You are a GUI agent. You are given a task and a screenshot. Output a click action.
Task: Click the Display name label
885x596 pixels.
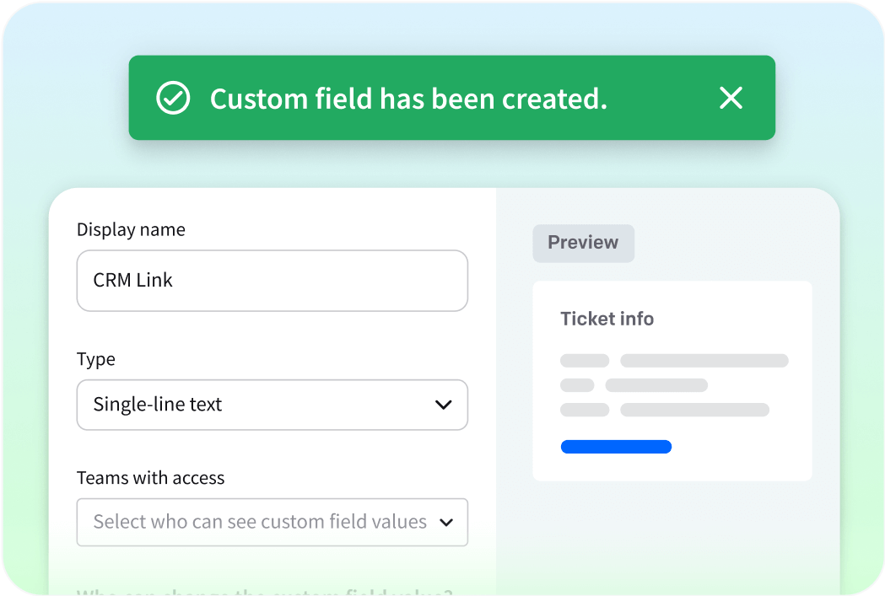[x=131, y=228]
